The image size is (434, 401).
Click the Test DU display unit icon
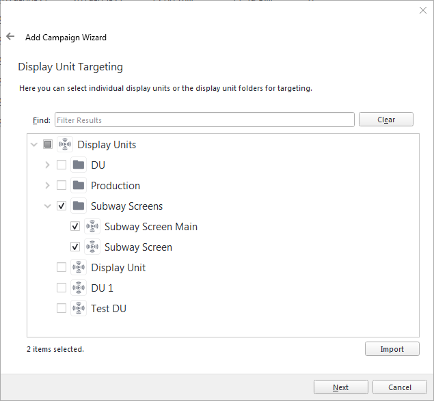(x=79, y=308)
